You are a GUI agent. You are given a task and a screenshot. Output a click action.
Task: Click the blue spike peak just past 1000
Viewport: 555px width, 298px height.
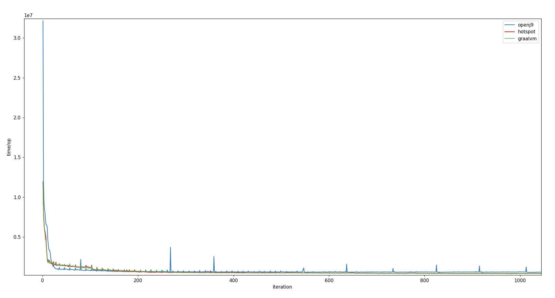[x=526, y=267]
